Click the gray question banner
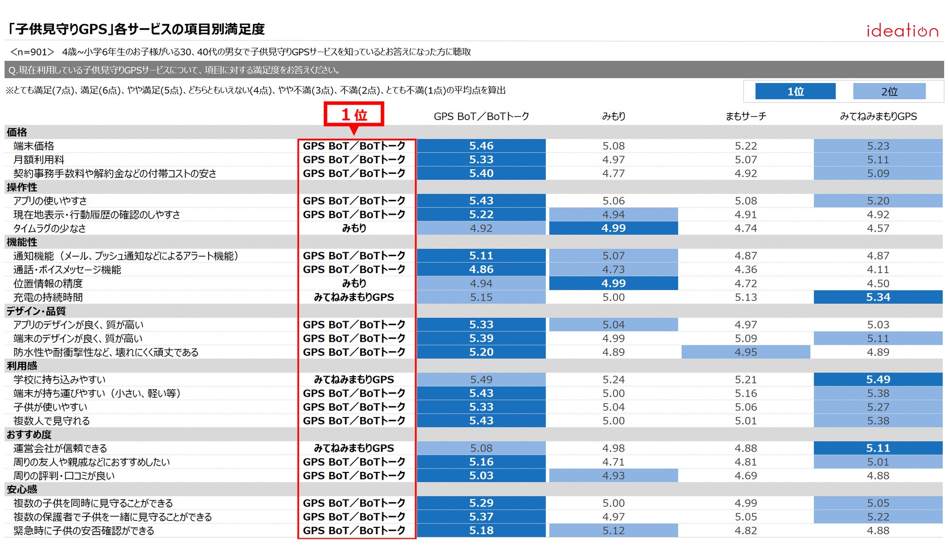 [474, 70]
